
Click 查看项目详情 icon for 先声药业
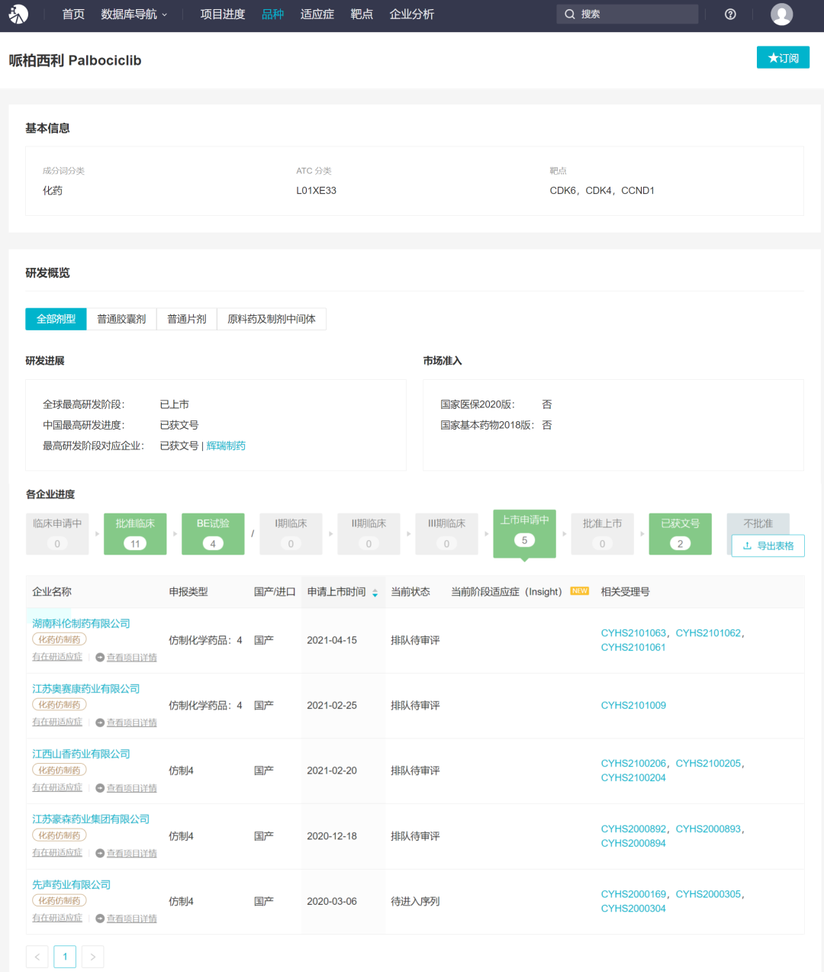[x=100, y=919]
